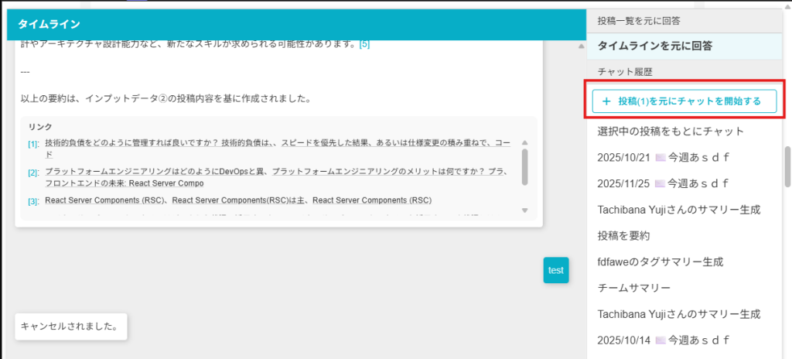
Task: Click the icon beside the 2025/10/14 entry
Action: pyautogui.click(x=661, y=340)
